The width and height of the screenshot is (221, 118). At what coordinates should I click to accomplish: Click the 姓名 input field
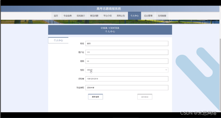pyautogui.click(x=127, y=43)
